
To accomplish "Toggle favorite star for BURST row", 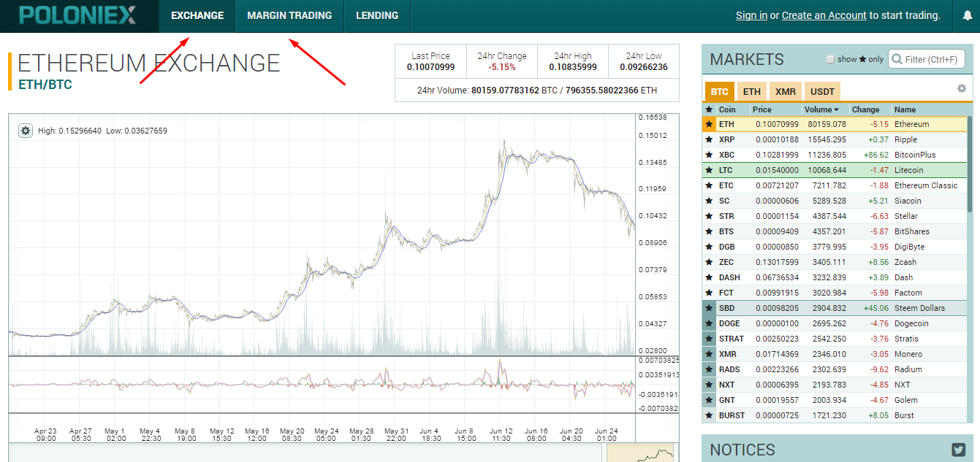I will pos(709,415).
